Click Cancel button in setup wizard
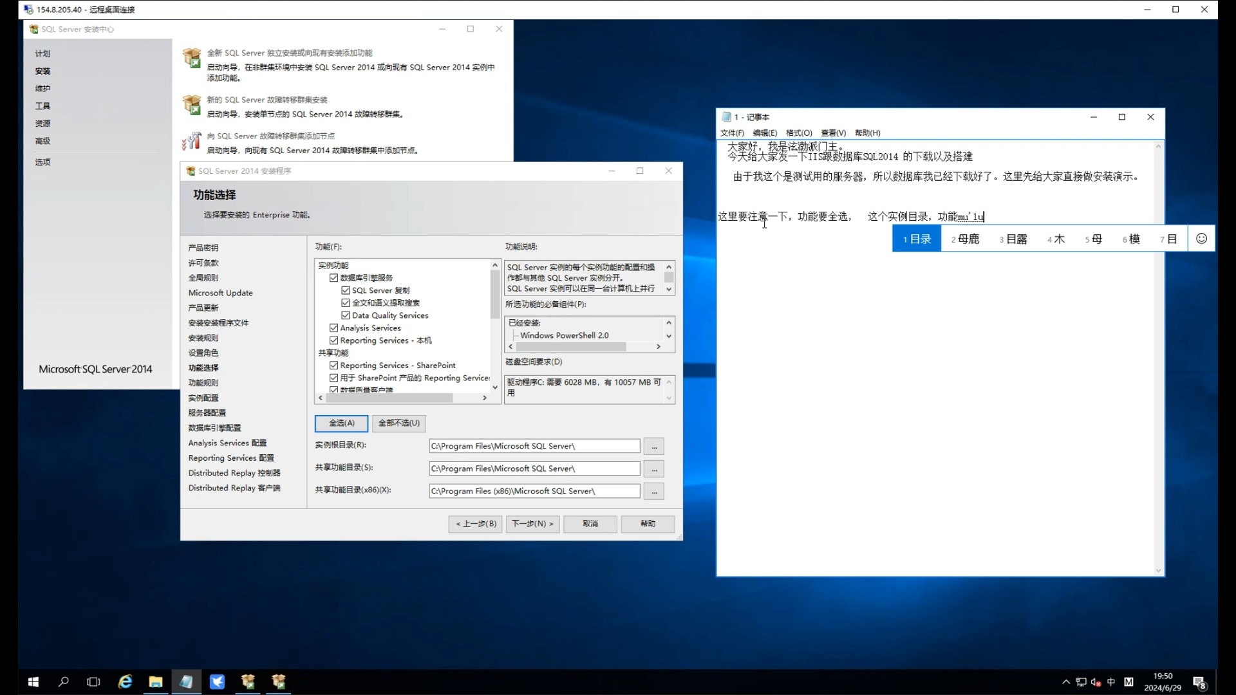Screen dimensions: 1236x695 (x=590, y=524)
